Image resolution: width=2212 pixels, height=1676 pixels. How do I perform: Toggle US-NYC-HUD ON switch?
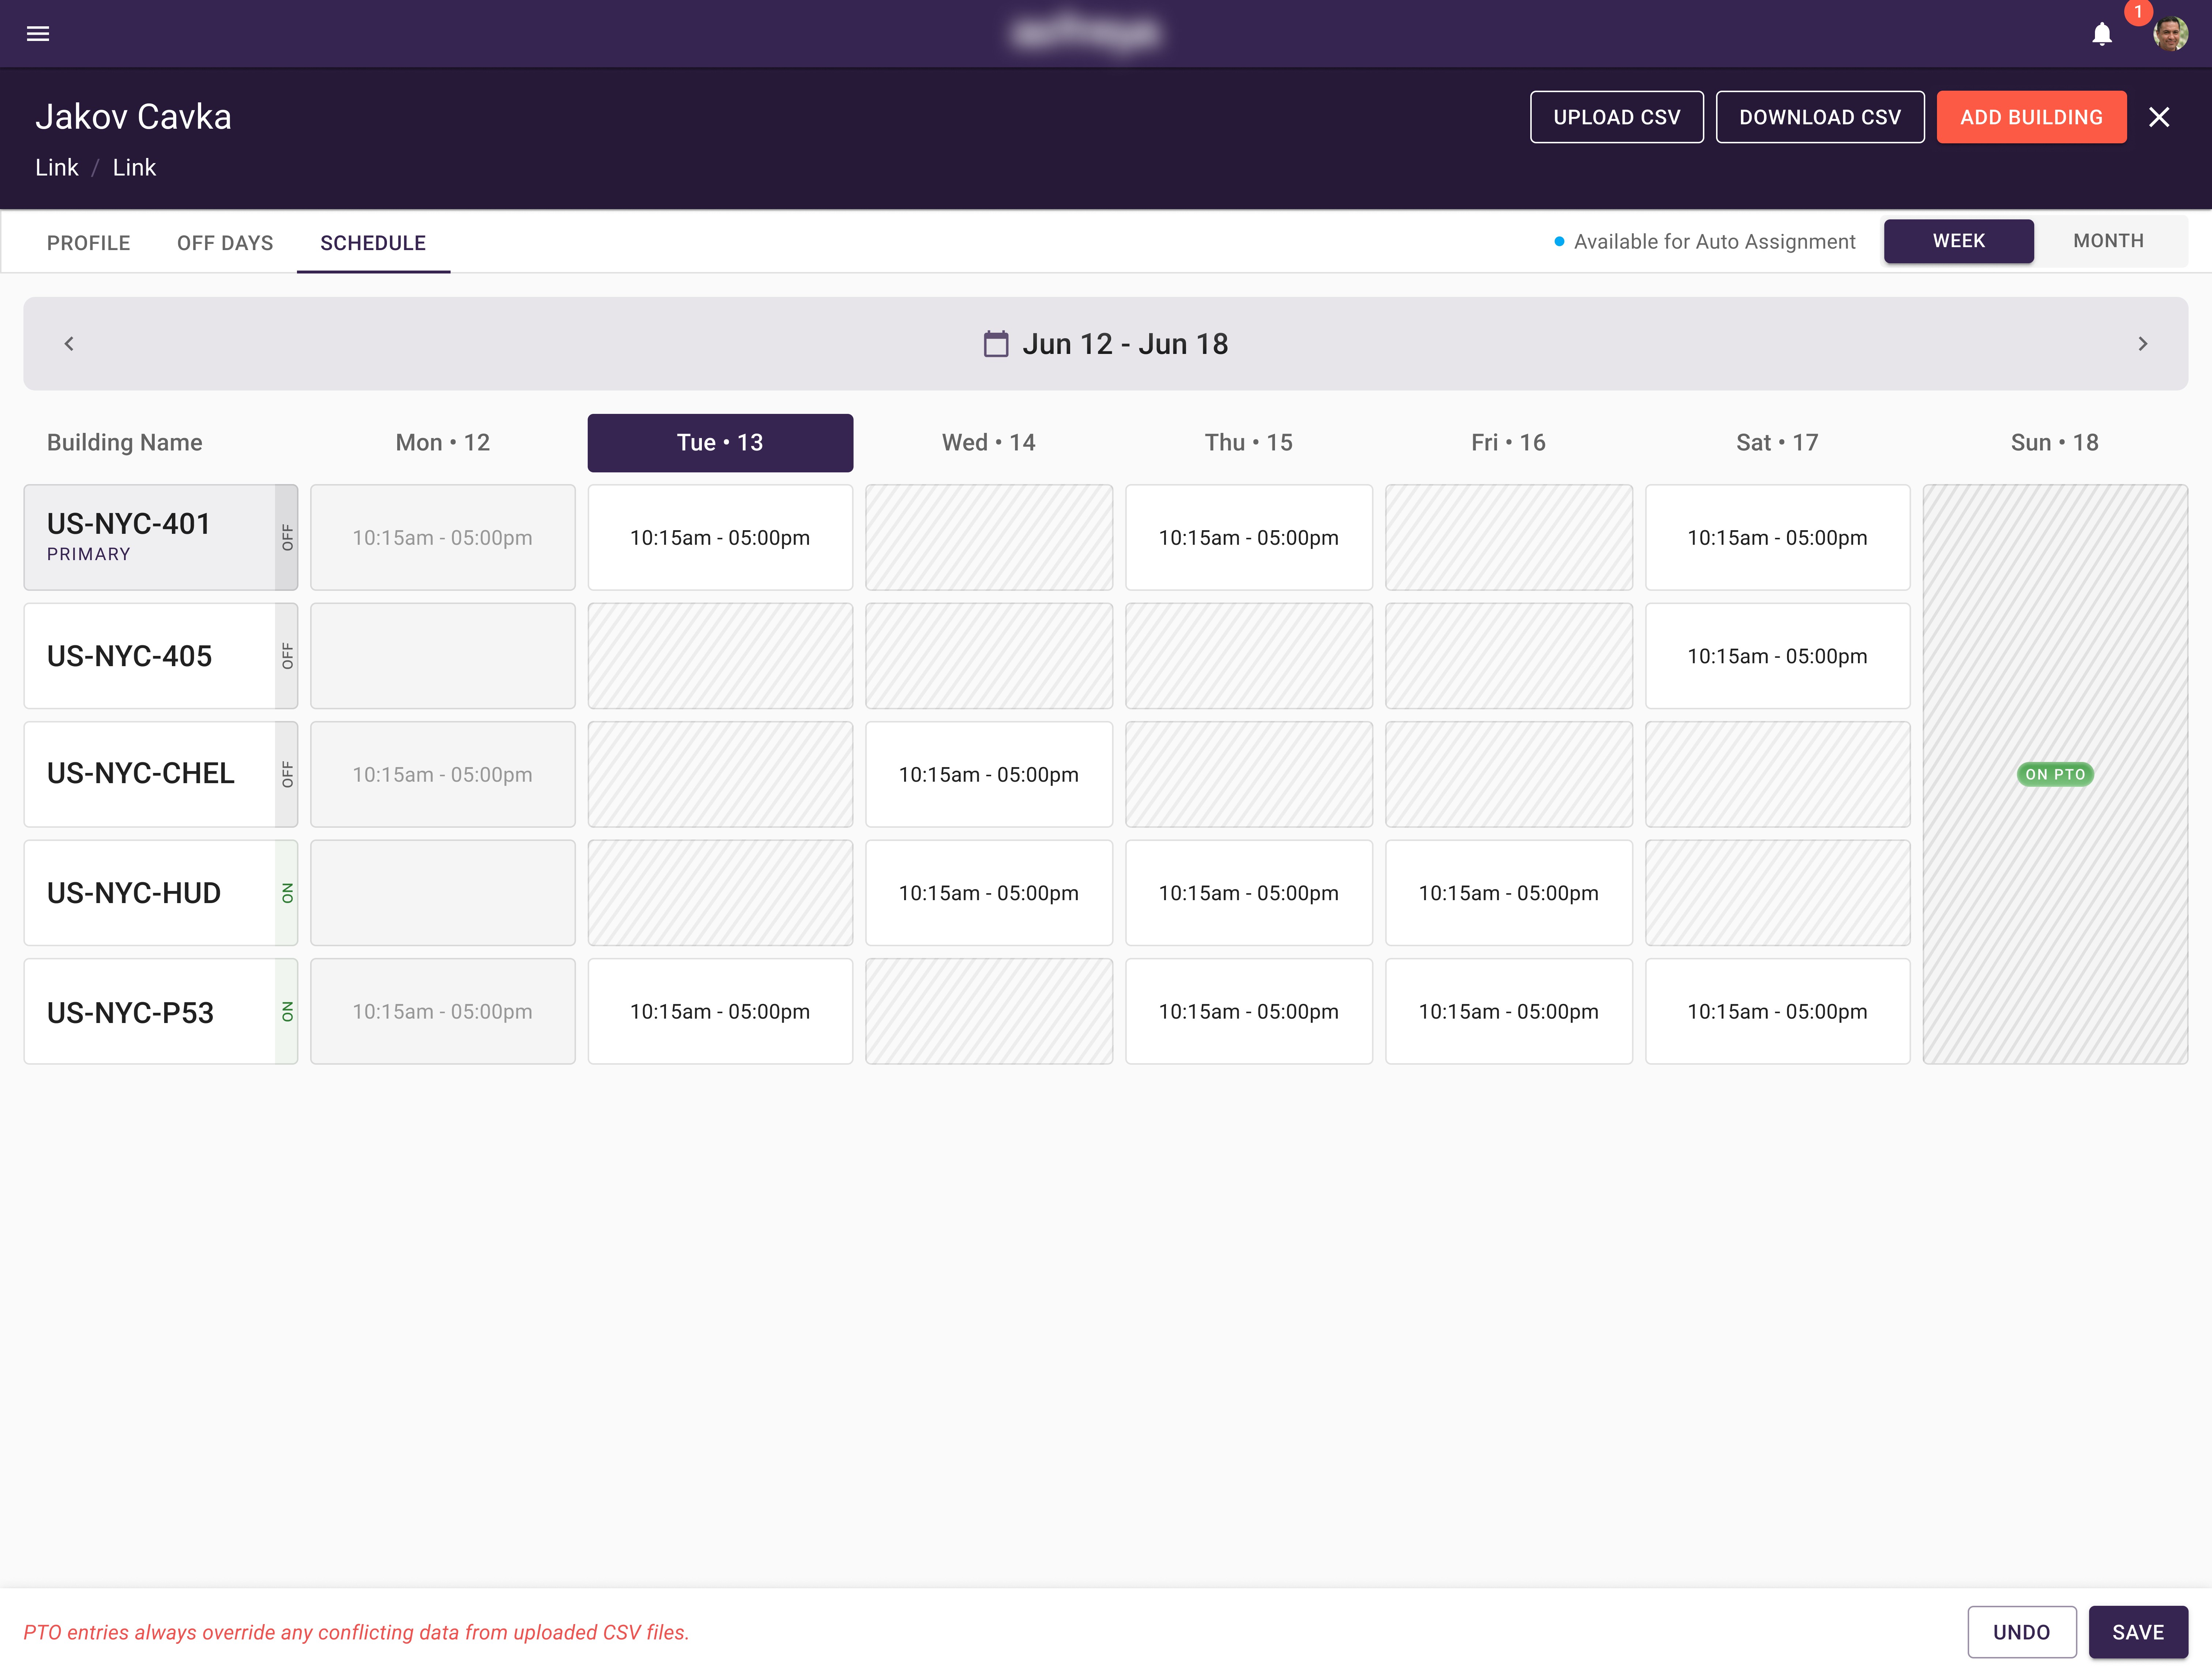pyautogui.click(x=287, y=892)
